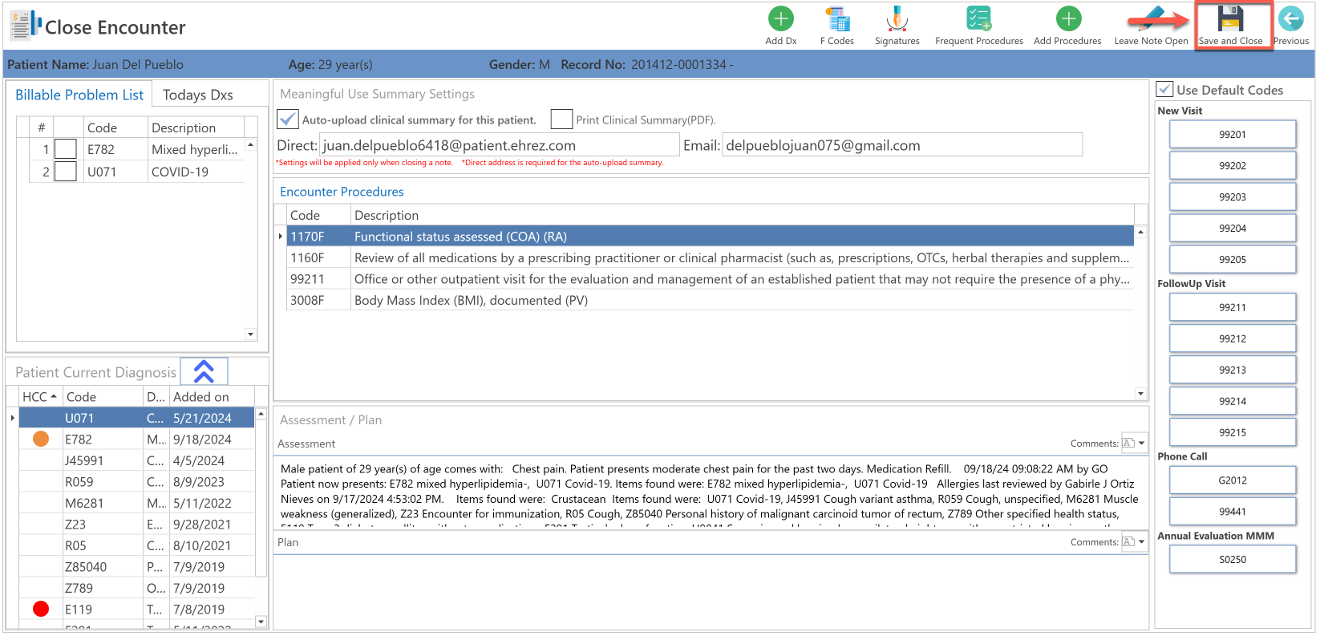Screen dimensions: 1320x636
Task: Add new visit code 99201
Action: 1232,134
